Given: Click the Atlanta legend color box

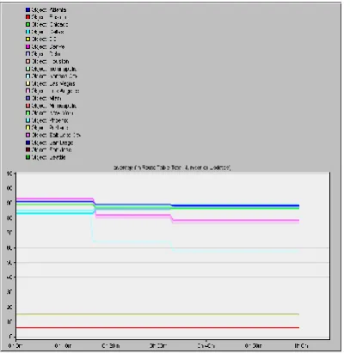Looking at the screenshot, I should click(28, 9).
